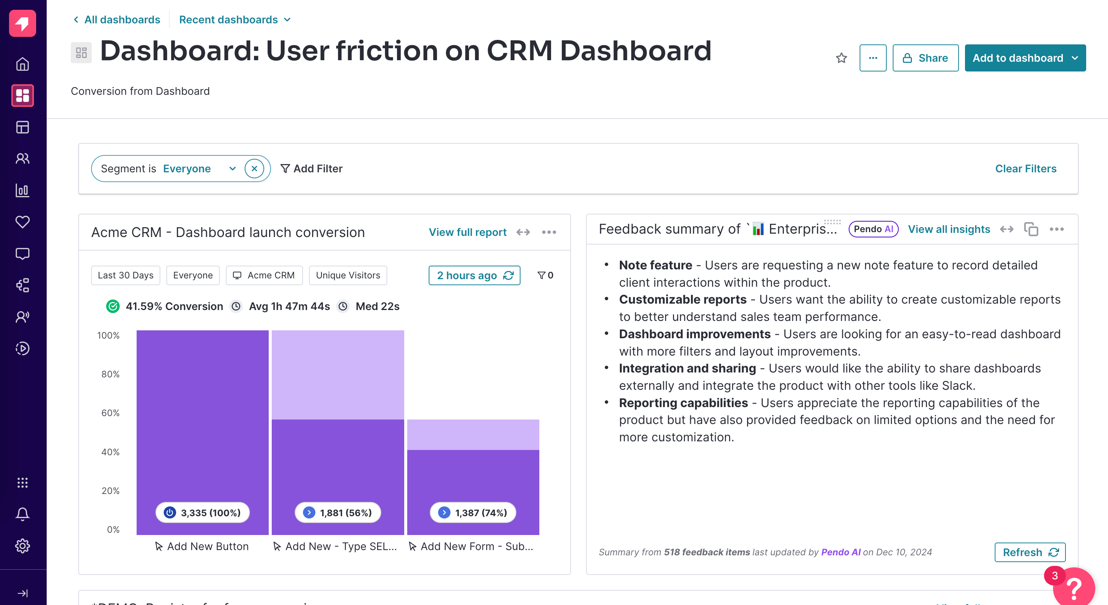The image size is (1108, 605).
Task: Remove the Segment filter with the X icon
Action: [x=254, y=169]
